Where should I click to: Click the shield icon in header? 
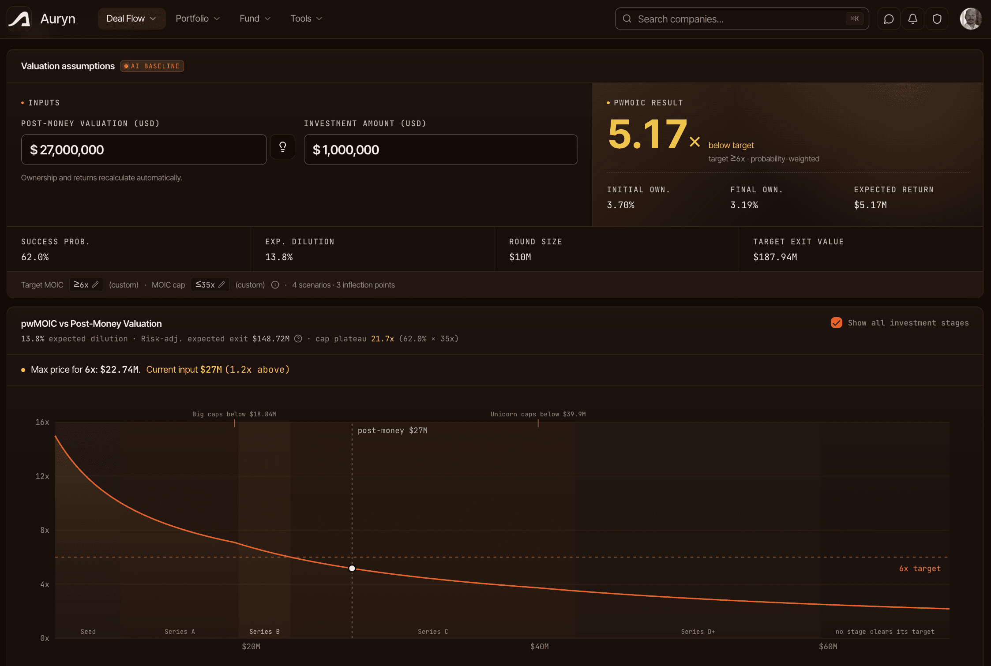click(937, 19)
